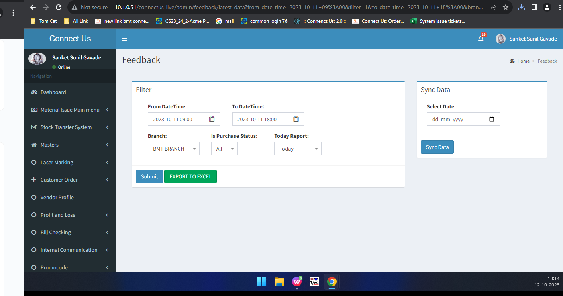The height and width of the screenshot is (296, 563).
Task: Click Sync Data button
Action: 437,147
